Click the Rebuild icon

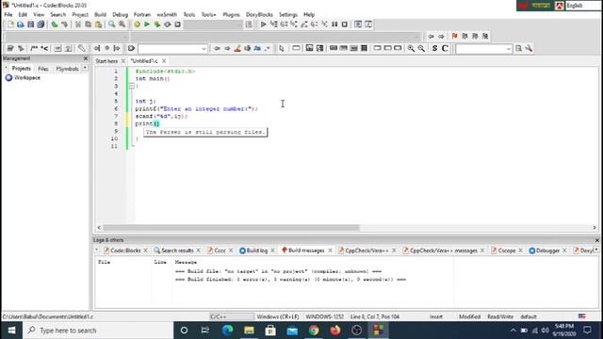(168, 24)
